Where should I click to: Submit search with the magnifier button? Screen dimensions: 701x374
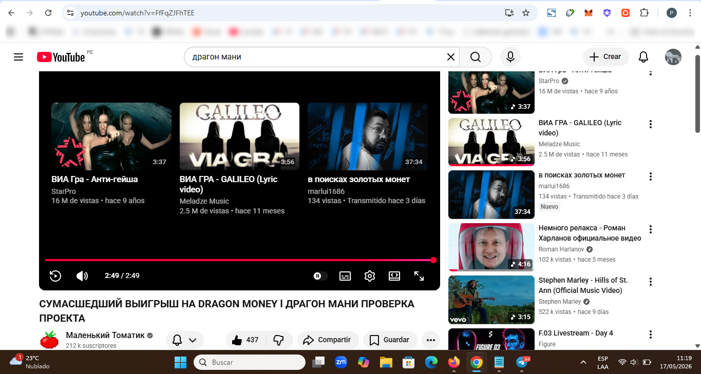click(476, 57)
